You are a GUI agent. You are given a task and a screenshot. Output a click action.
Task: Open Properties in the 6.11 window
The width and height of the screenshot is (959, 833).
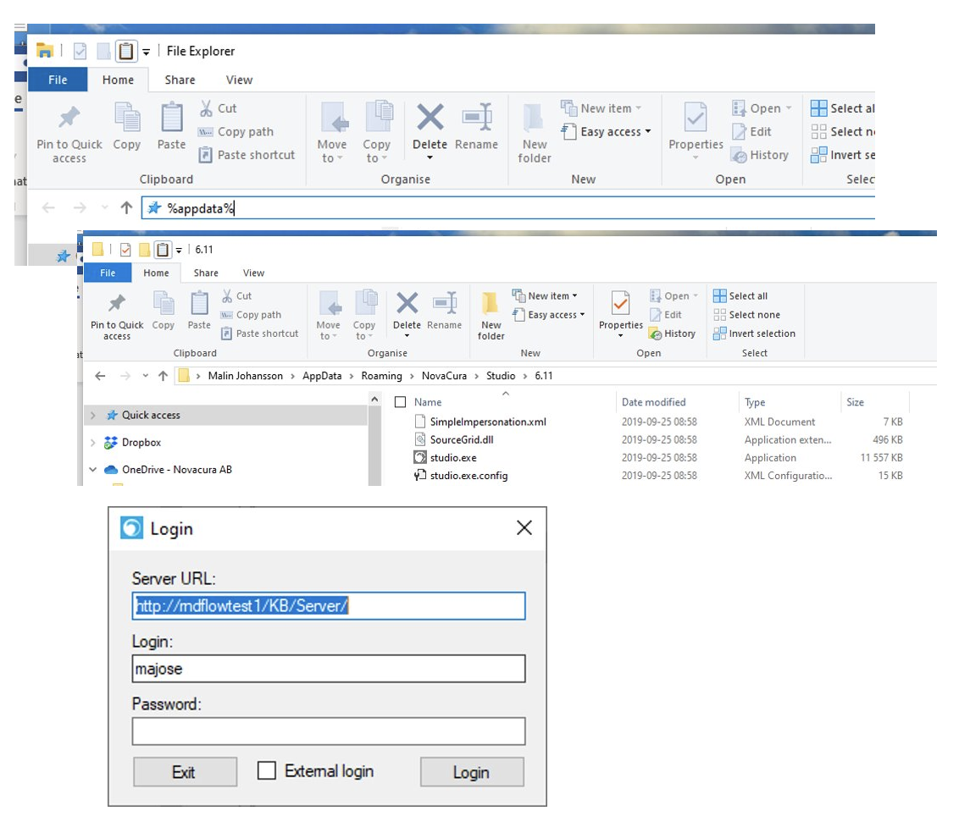621,313
